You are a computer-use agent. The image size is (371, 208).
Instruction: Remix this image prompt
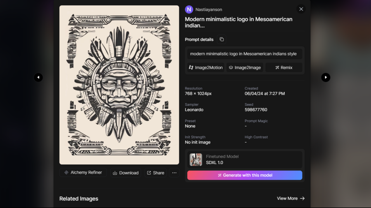(284, 67)
